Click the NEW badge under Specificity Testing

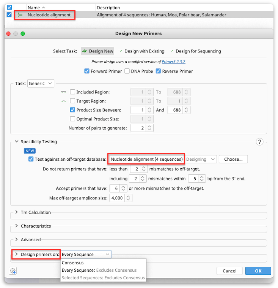point(30,151)
